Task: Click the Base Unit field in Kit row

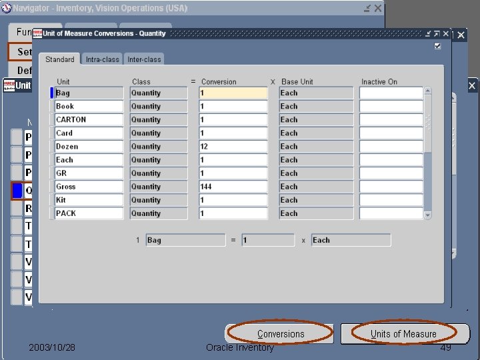Action: click(316, 200)
